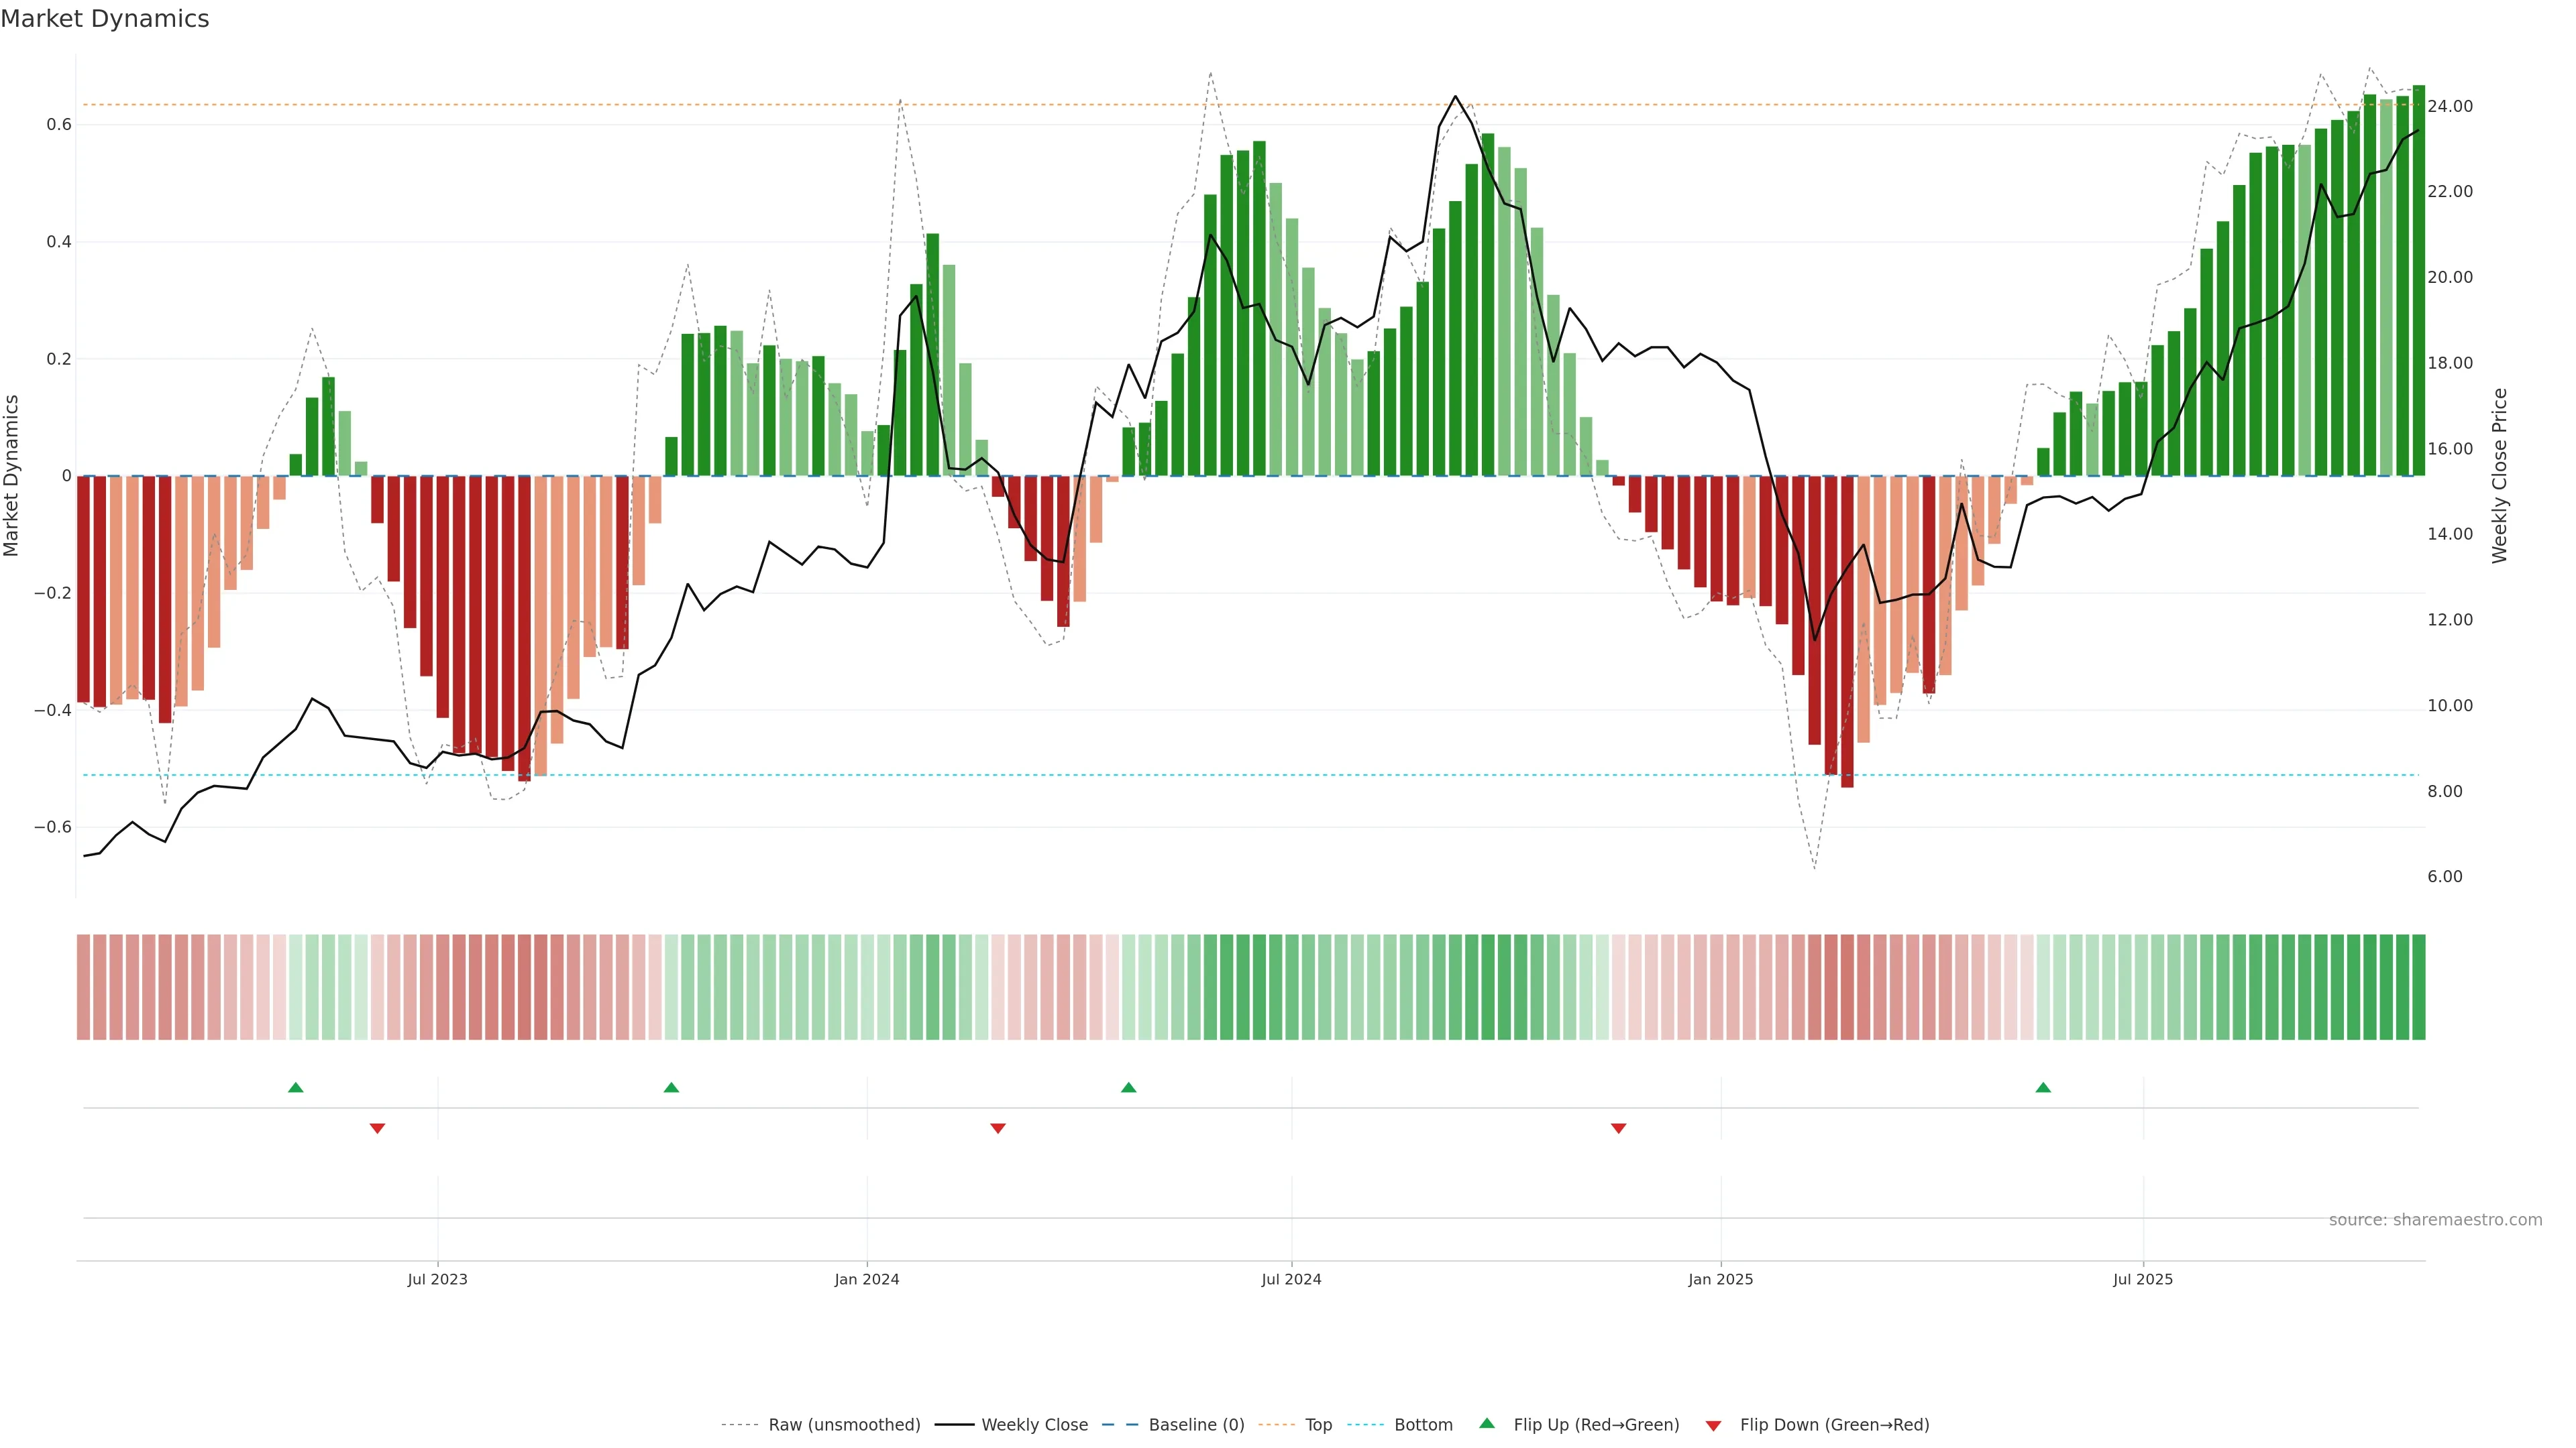Viewport: 2576px width, 1448px height.
Task: Click the rightmost red Flip Down triangle marker
Action: (x=1618, y=1128)
